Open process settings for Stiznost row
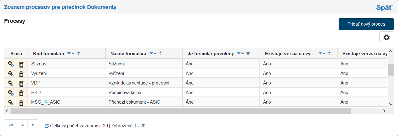This screenshot has width=398, height=136. [11, 64]
